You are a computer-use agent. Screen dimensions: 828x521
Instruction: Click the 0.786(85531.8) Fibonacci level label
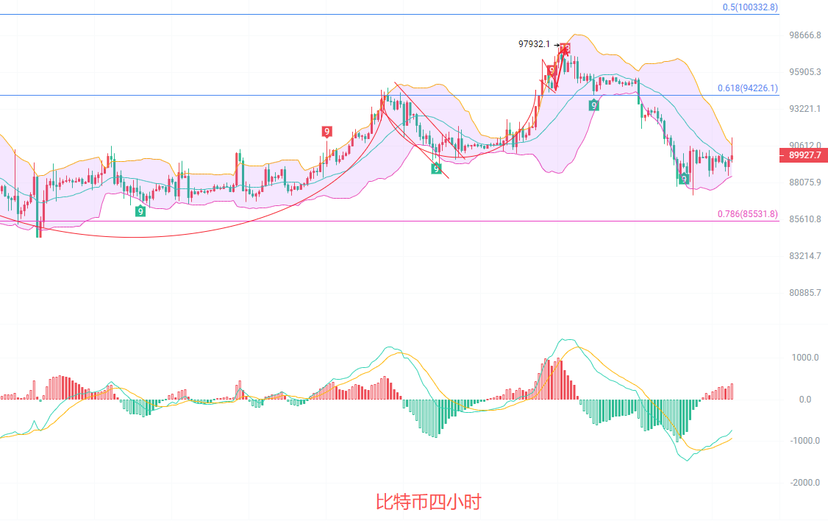(747, 214)
